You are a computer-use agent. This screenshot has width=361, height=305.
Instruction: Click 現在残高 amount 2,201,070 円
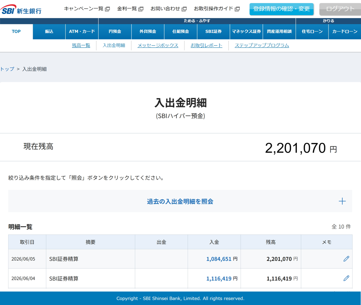pos(301,148)
